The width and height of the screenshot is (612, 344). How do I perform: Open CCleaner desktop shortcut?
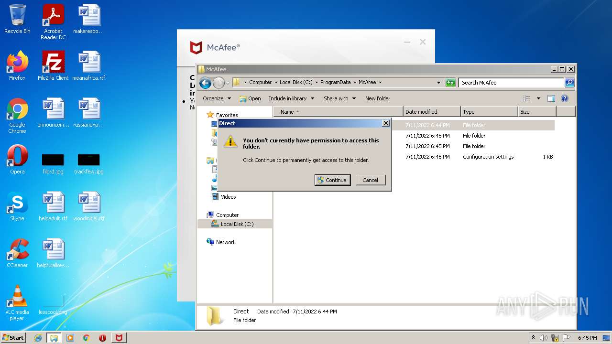[x=17, y=253]
